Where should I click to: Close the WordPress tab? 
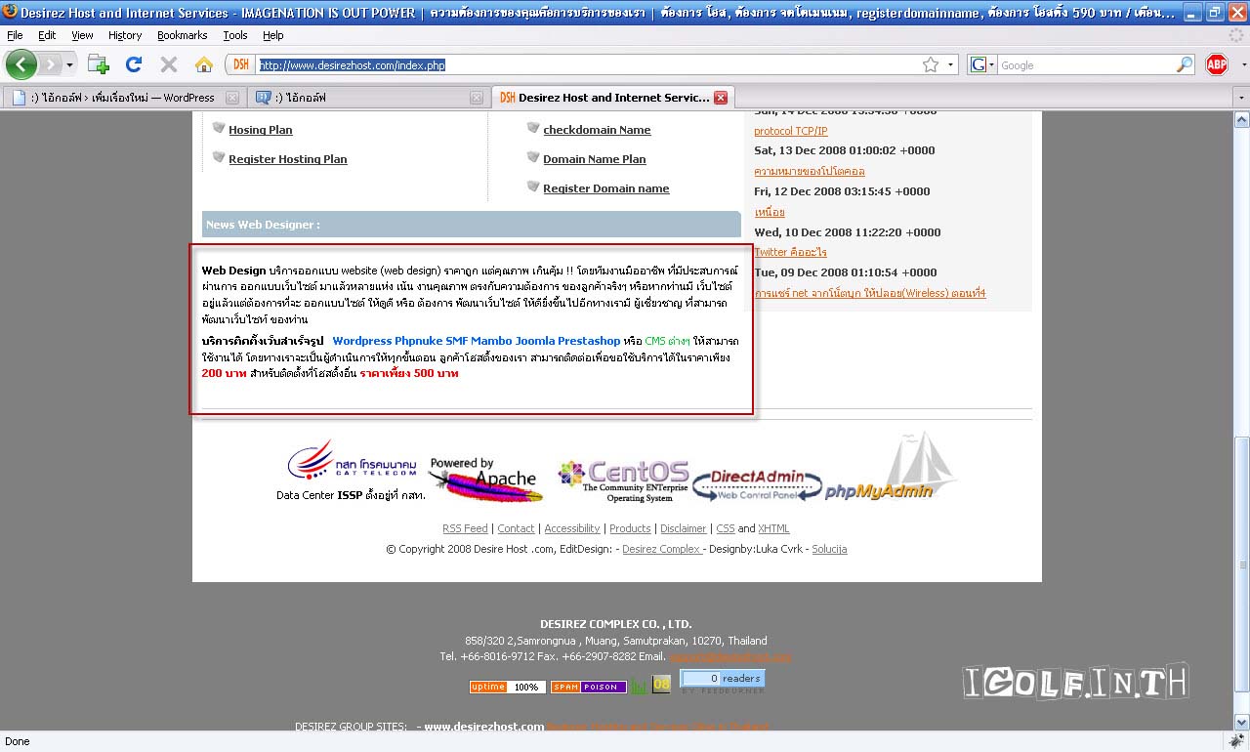pos(232,98)
